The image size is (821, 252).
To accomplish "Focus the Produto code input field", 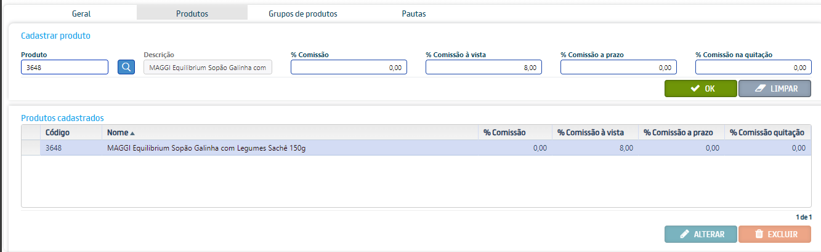I will tap(65, 67).
